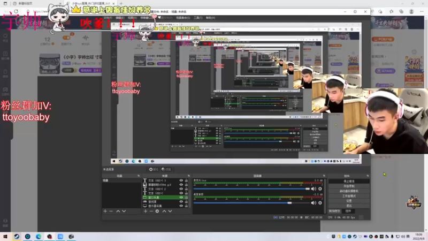Open the 文件(F) menu in OBS
This screenshot has height=241, width=428.
tap(108, 18)
